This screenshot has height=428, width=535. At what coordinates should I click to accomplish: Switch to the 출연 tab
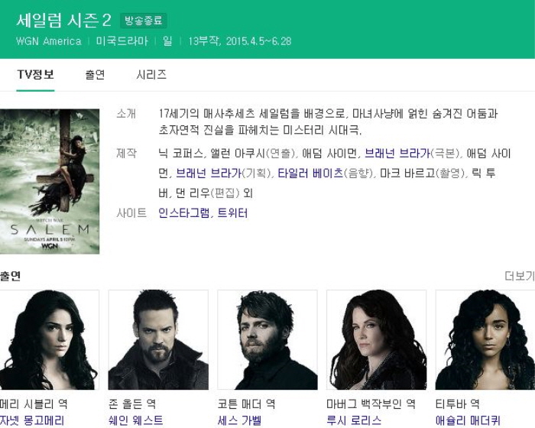[x=95, y=74]
